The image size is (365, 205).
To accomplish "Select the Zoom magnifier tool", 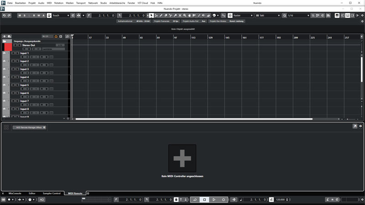I will (185, 15).
